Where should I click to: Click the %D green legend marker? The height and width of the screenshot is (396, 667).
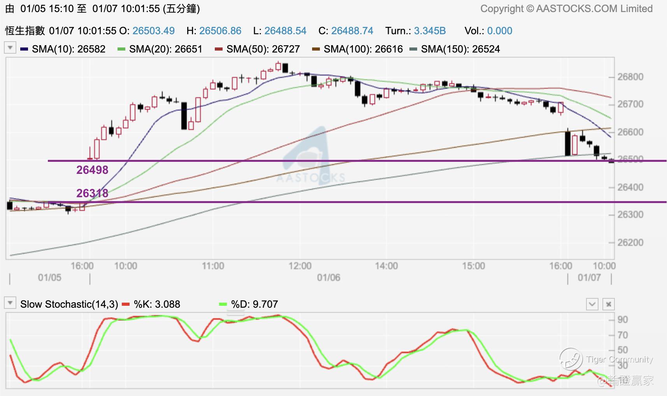tap(223, 304)
